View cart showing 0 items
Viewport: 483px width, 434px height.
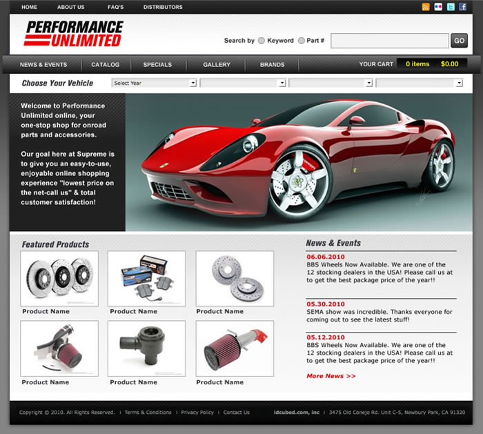click(x=417, y=64)
